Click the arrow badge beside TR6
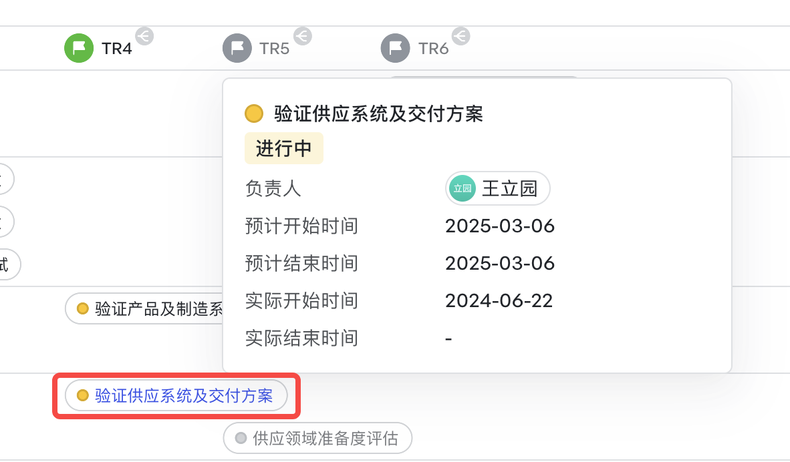Viewport: 790px width, 462px height. pyautogui.click(x=461, y=36)
